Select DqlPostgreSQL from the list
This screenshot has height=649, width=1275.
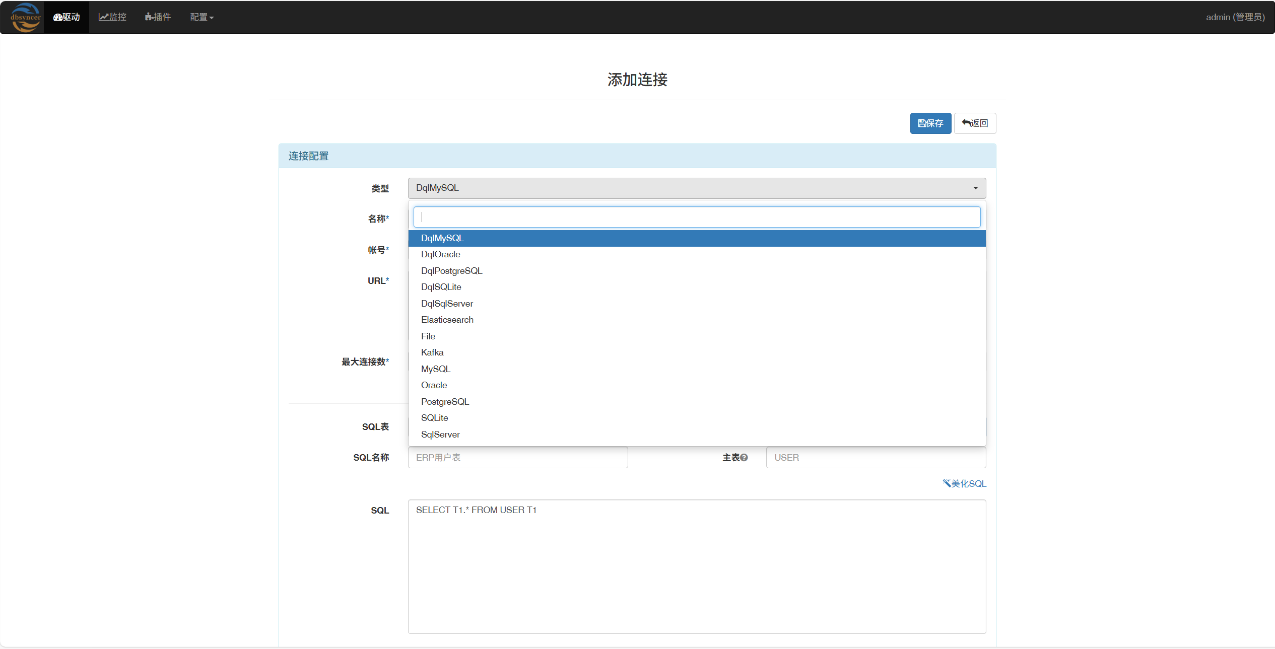451,271
